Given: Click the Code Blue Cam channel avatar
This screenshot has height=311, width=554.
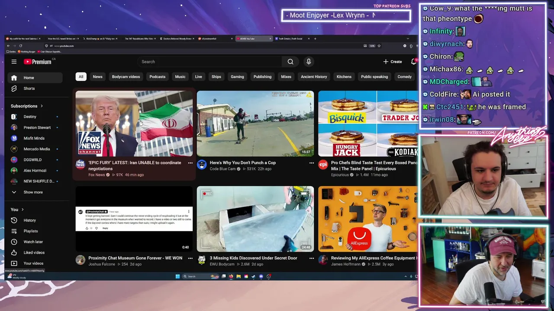Looking at the screenshot, I should point(202,164).
